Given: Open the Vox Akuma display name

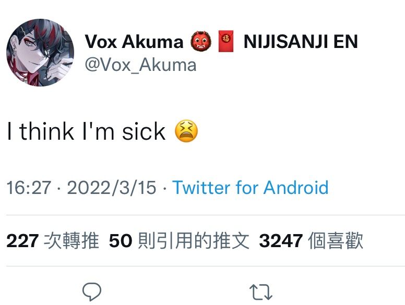Looking at the screenshot, I should (134, 42).
